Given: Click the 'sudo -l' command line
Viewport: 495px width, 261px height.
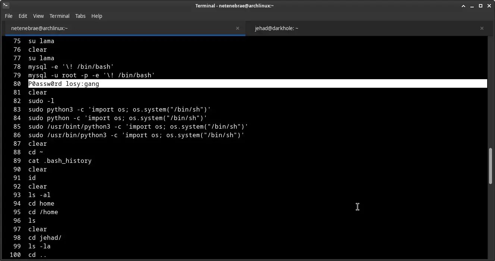Looking at the screenshot, I should tap(41, 101).
